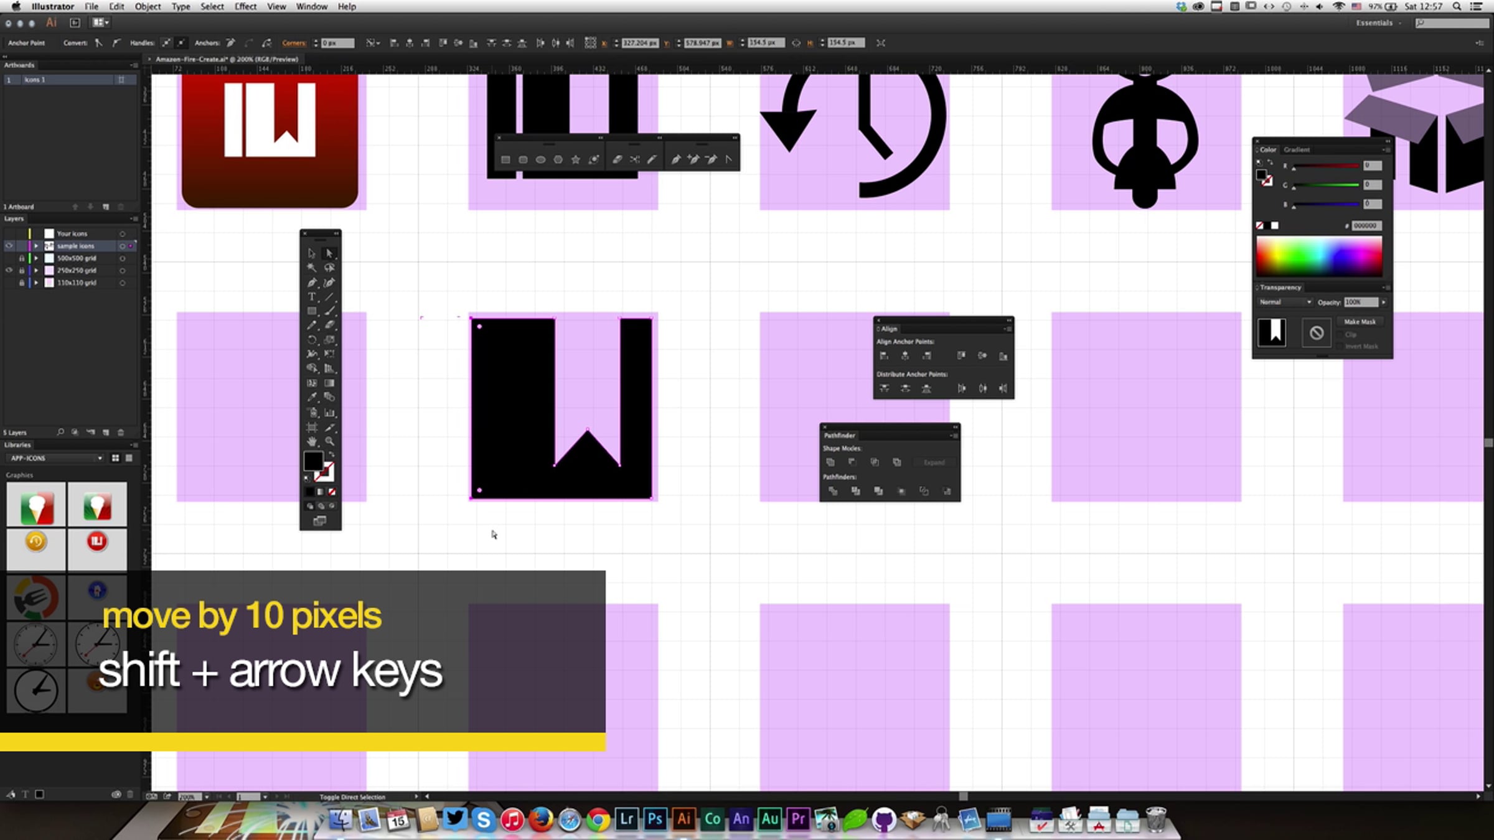Toggle visibility of 250x250 grid layer
Screen dimensions: 1494x840
pyautogui.click(x=9, y=270)
